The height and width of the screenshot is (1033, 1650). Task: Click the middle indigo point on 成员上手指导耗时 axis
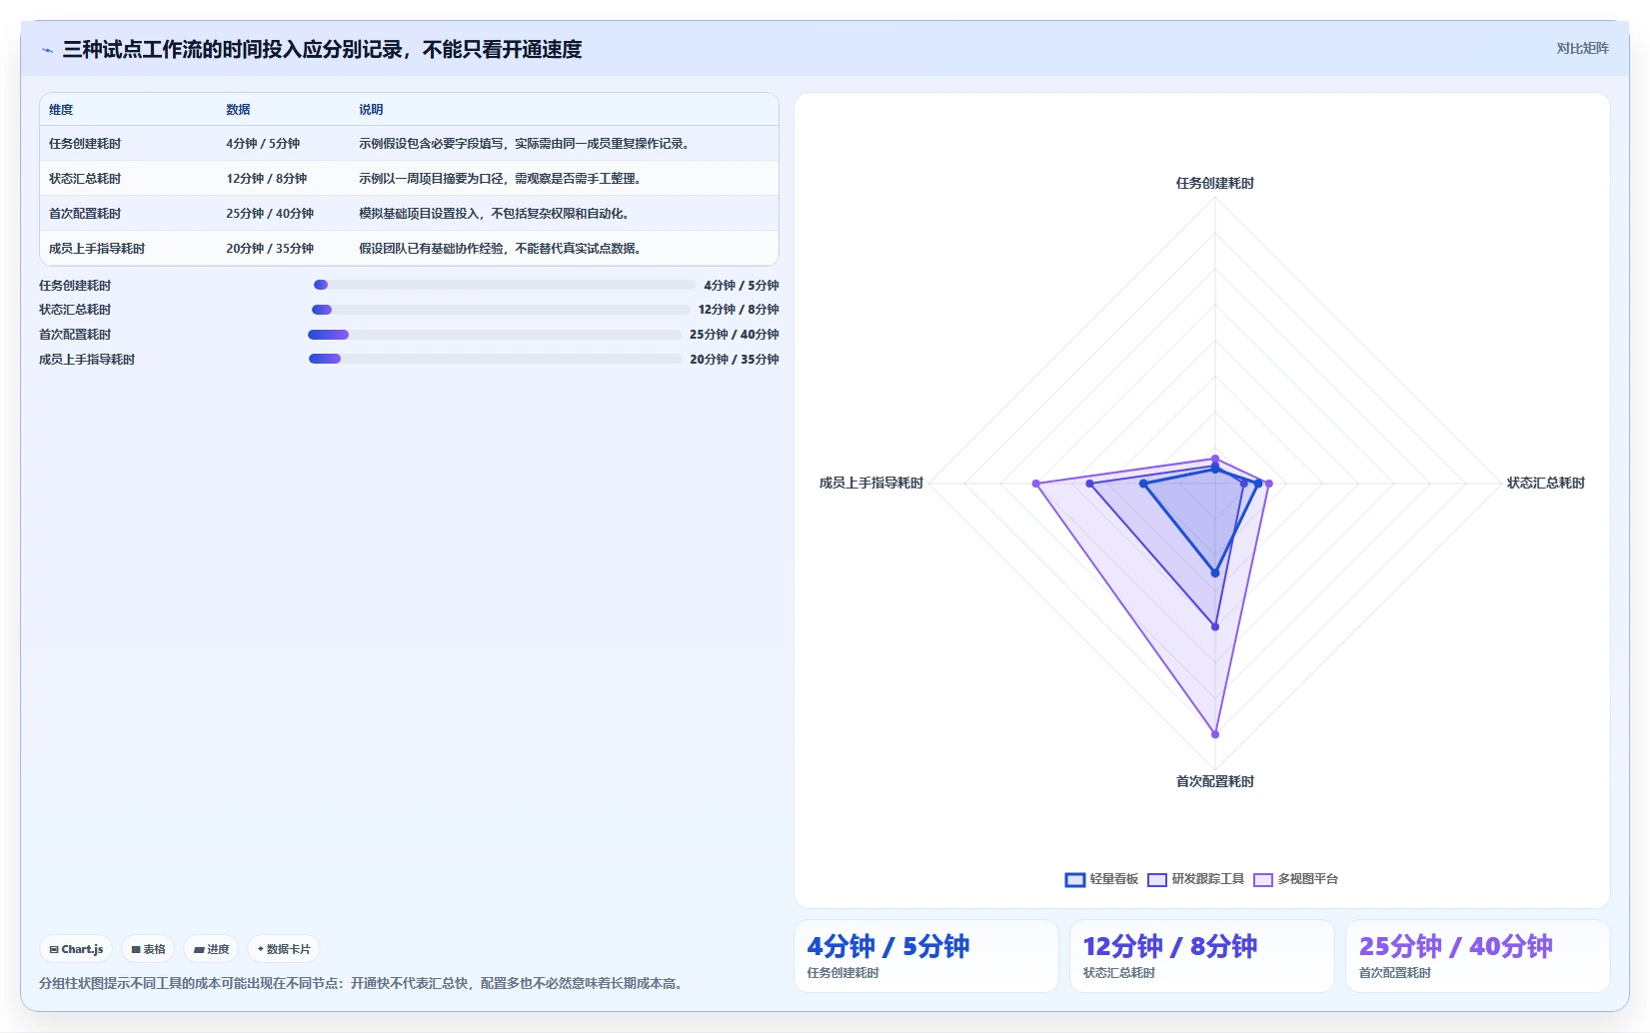point(1090,484)
